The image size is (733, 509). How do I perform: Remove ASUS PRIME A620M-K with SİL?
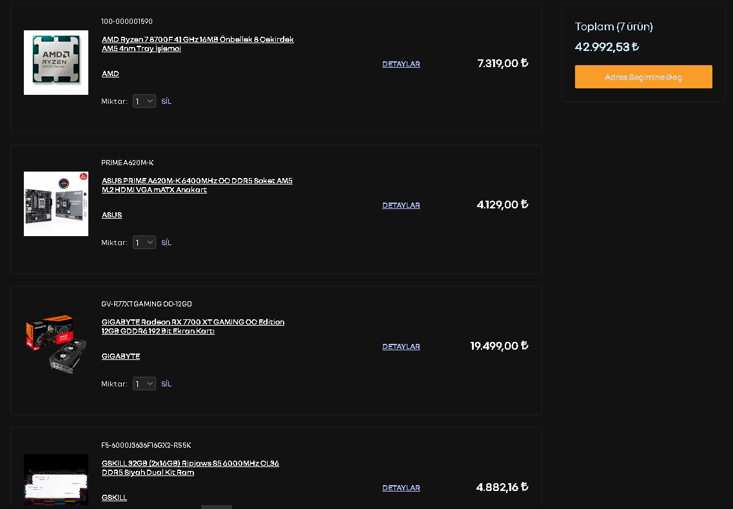pyautogui.click(x=166, y=243)
